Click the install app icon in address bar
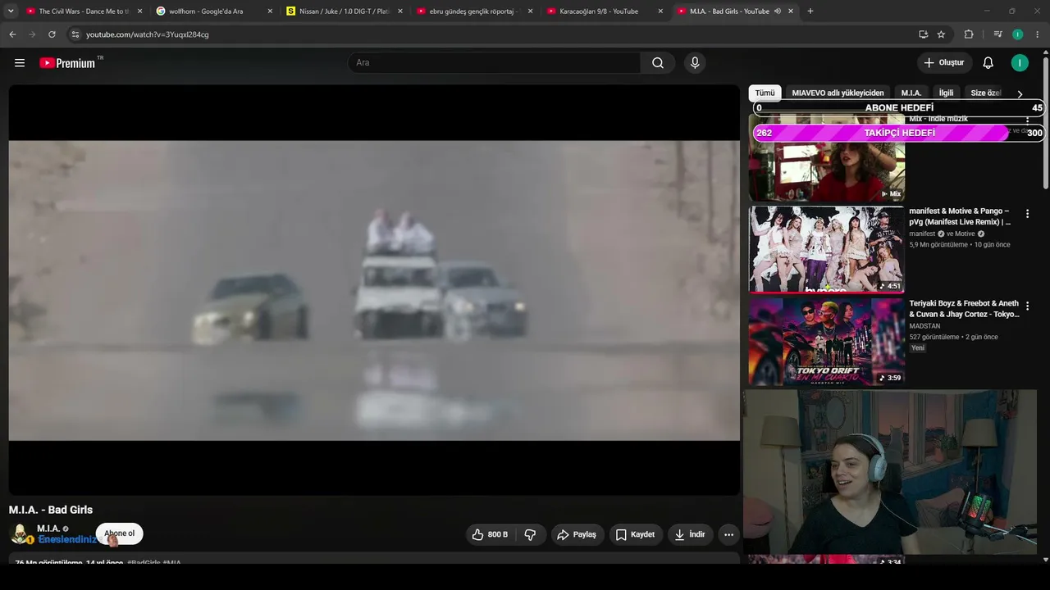Viewport: 1050px width, 590px height. coord(923,34)
